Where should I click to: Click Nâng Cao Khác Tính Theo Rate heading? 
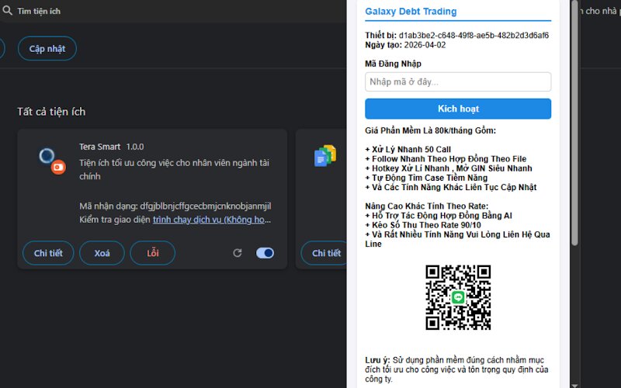[426, 206]
